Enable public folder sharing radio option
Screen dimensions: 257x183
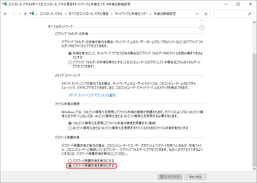click(x=70, y=53)
